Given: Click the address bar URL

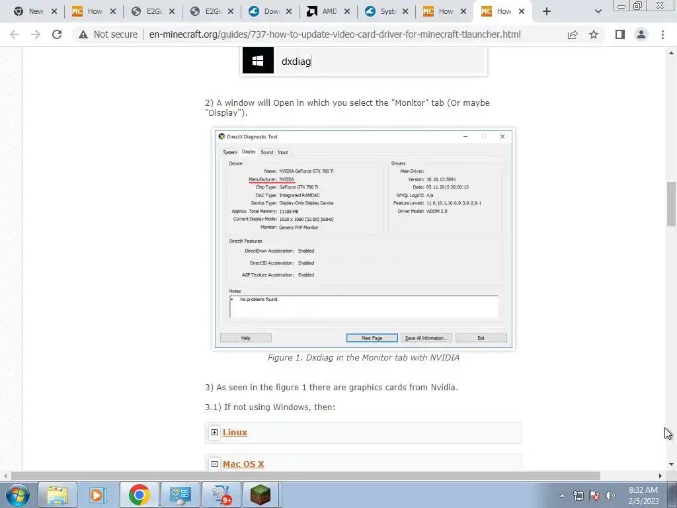Looking at the screenshot, I should (335, 34).
